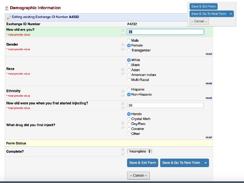The height and width of the screenshot is (183, 244).
Task: Reset the first drug injected selection
Action: pos(209,138)
